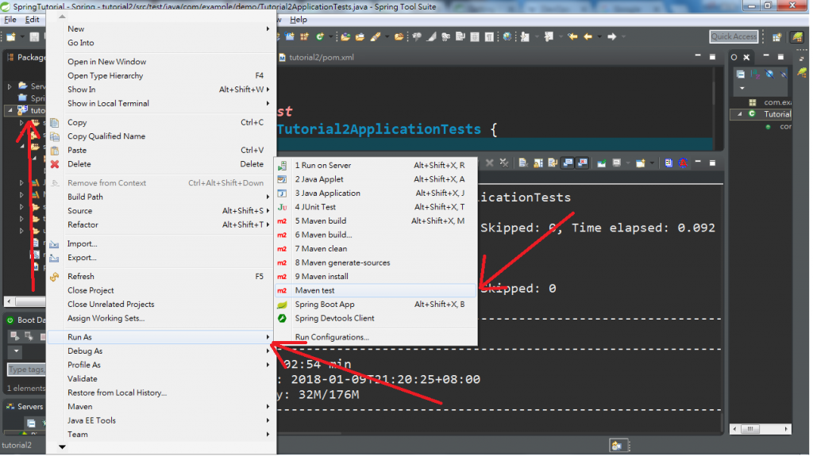
Task: Click the Spring Boot App leaf icon
Action: (x=282, y=305)
